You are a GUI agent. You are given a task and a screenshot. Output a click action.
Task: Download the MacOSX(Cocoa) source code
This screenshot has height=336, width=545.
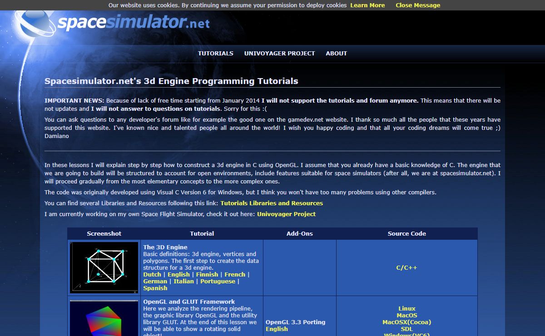click(x=407, y=322)
